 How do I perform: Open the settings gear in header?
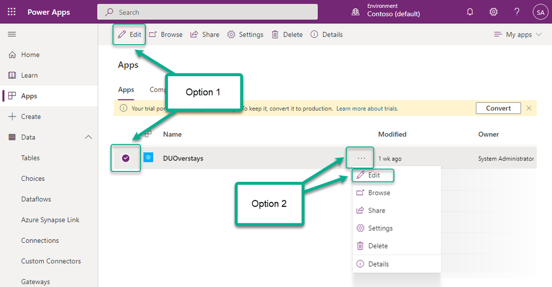tap(493, 12)
